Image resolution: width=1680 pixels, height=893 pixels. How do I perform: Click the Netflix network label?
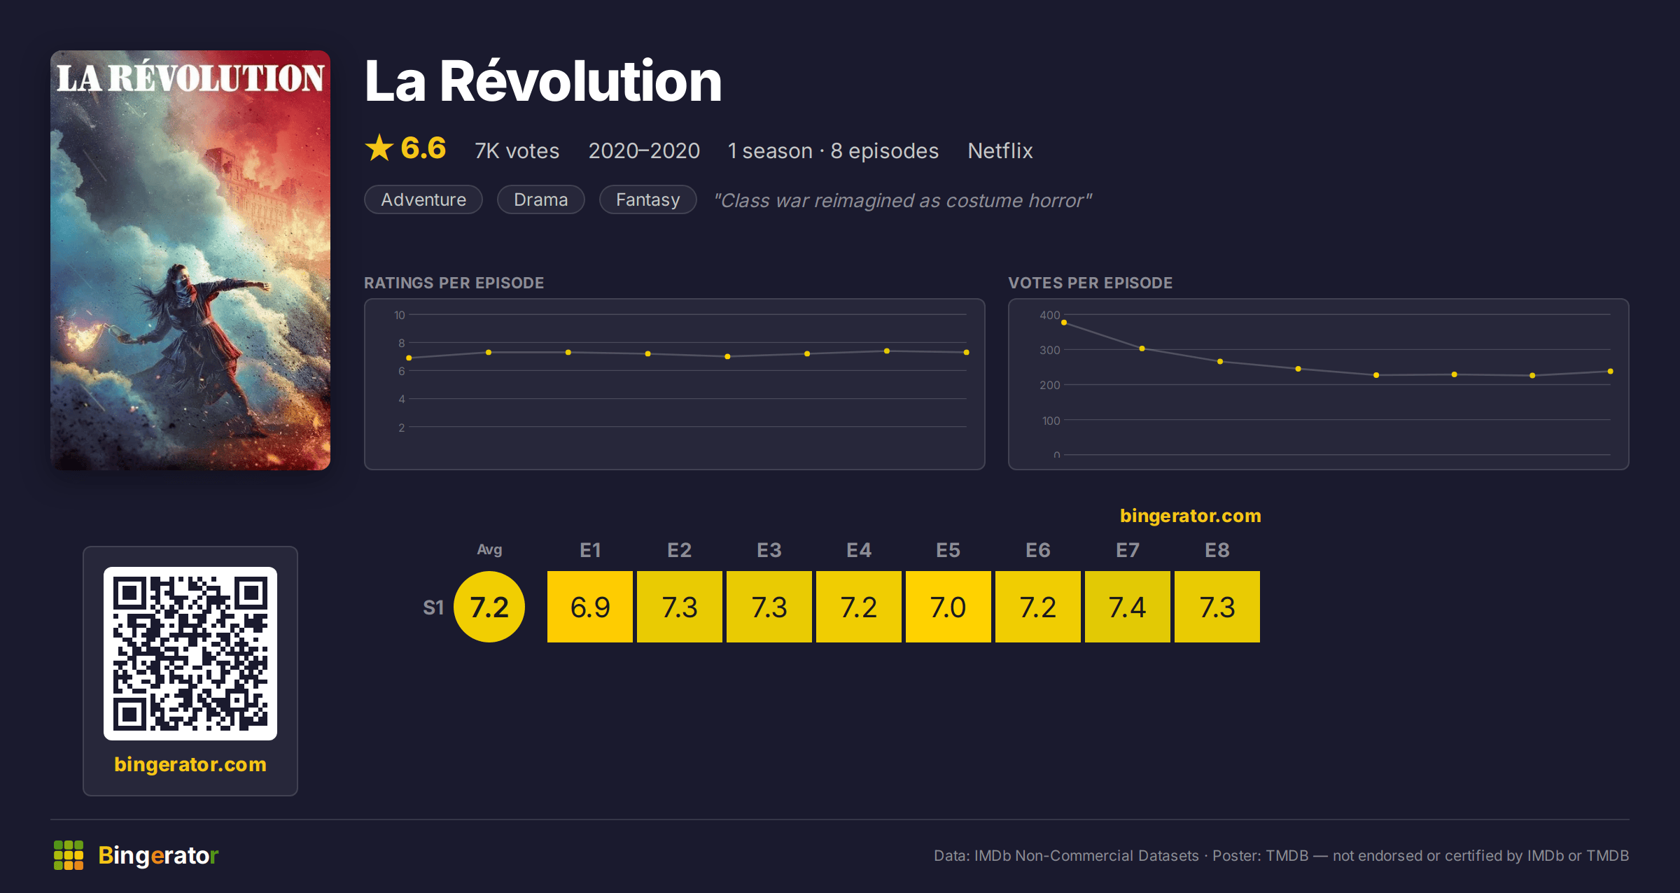[x=1000, y=150]
